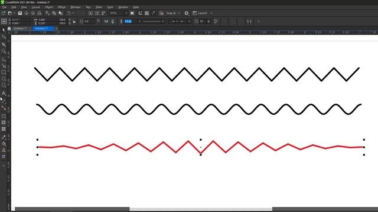The width and height of the screenshot is (378, 212).
Task: Click the Undo icon
Action: point(69,13)
